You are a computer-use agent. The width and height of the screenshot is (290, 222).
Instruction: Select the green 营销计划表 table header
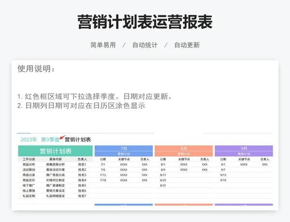[x=56, y=151]
